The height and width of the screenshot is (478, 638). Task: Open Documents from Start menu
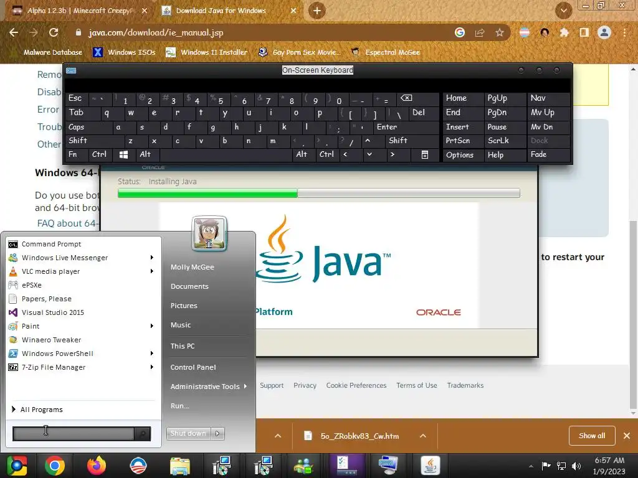coord(189,286)
